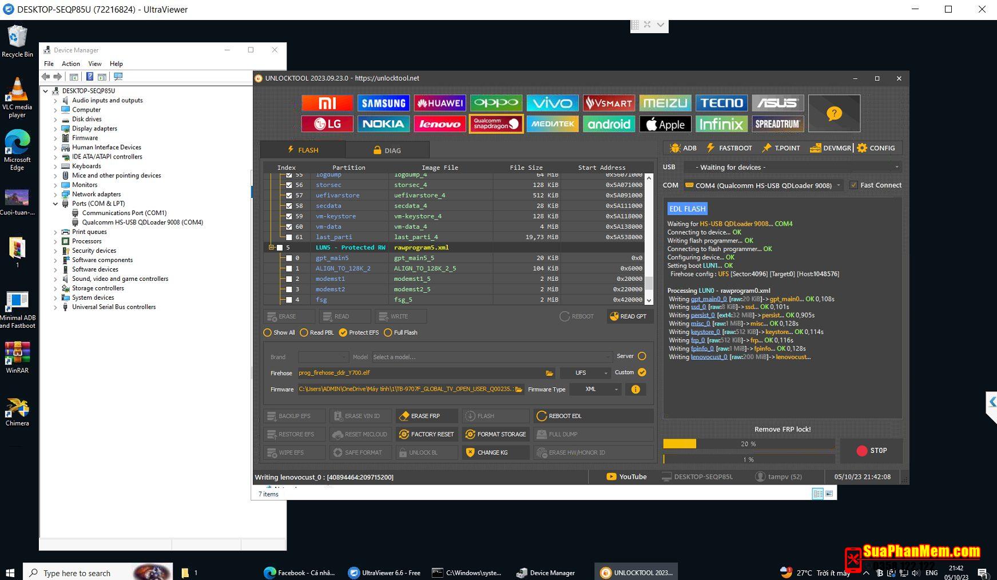Select the Meizu brand icon
Screen dimensions: 997x580
pyautogui.click(x=665, y=103)
